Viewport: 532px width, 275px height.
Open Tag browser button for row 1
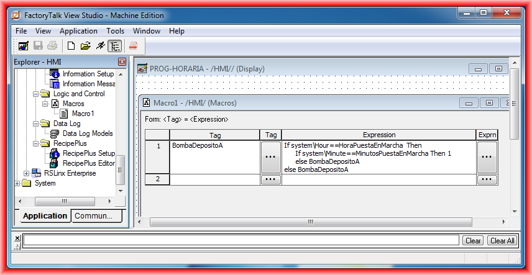pos(270,157)
